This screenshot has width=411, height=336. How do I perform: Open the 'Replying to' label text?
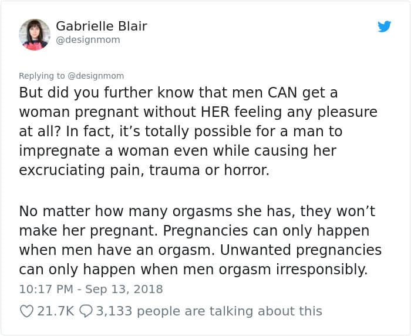[x=42, y=76]
